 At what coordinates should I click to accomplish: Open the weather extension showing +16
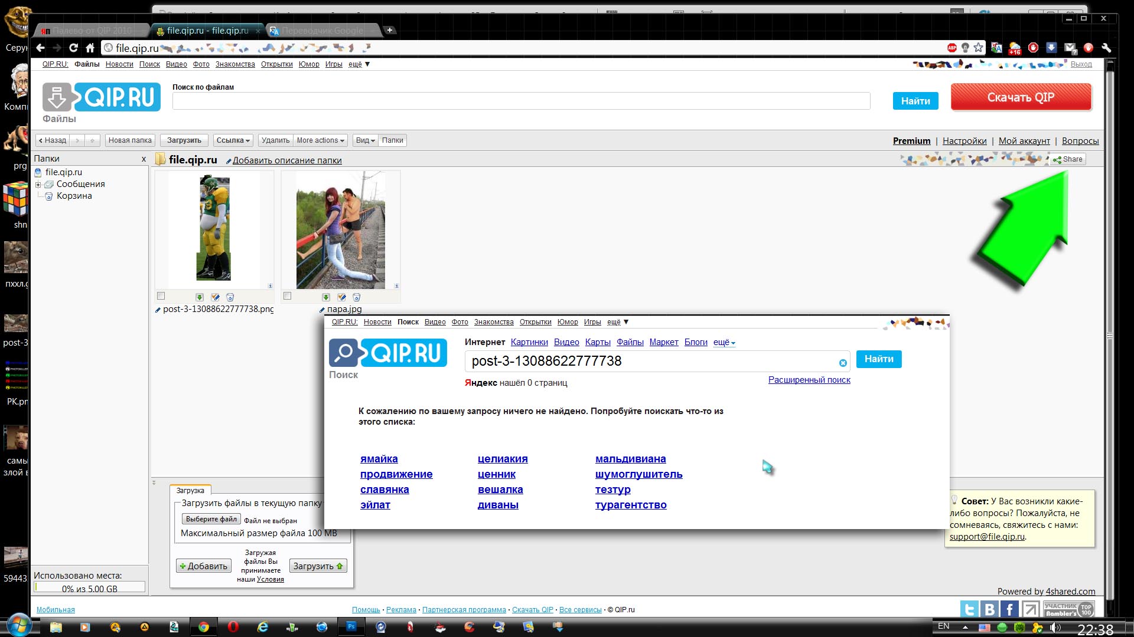point(1015,48)
